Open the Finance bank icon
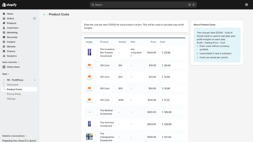 pos(4,51)
